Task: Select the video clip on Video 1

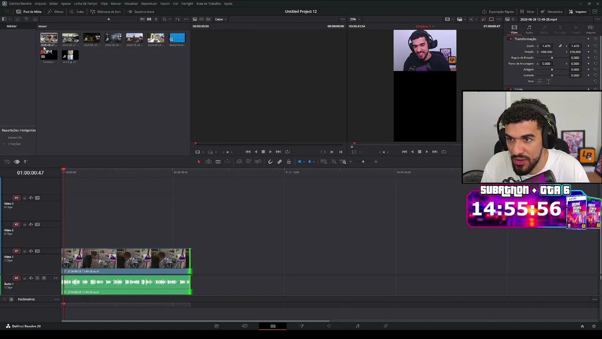Action: pyautogui.click(x=126, y=261)
